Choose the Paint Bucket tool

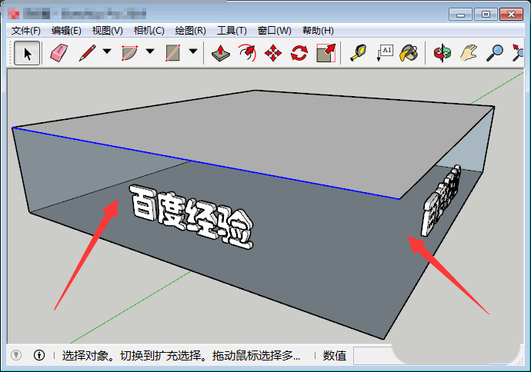[409, 53]
